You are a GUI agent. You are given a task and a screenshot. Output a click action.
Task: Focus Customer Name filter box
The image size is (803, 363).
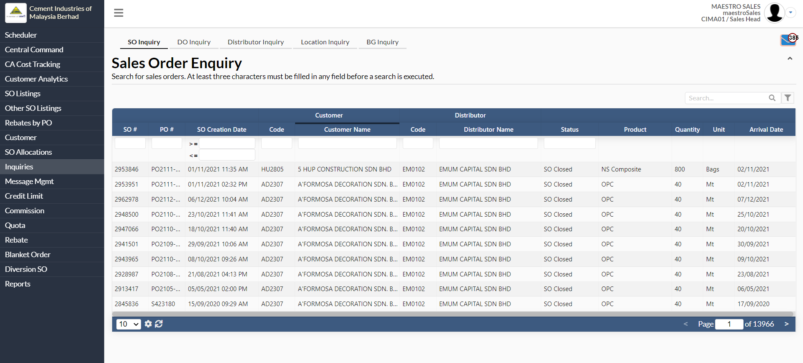pos(347,143)
